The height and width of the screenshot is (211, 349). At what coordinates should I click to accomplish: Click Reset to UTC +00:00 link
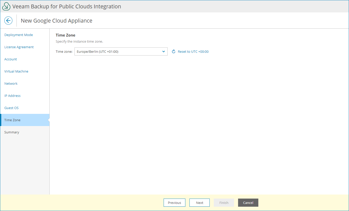coord(193,51)
